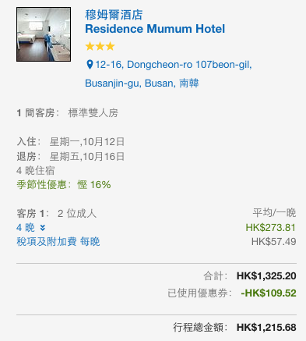Open the hotel room photo thumbnail
Viewport: 306px width, 341px height.
44,34
